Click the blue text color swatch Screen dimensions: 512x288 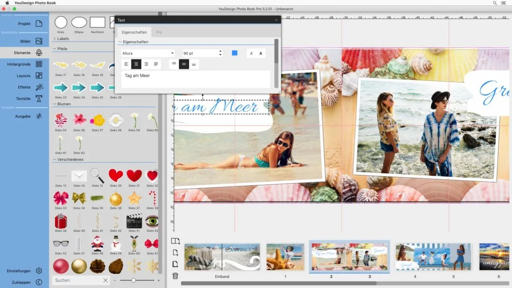[235, 53]
